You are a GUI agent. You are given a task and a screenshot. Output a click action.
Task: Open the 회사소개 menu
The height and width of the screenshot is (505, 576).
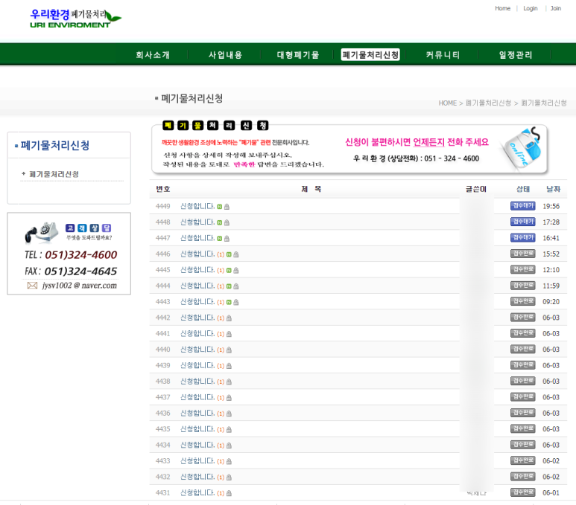(153, 55)
